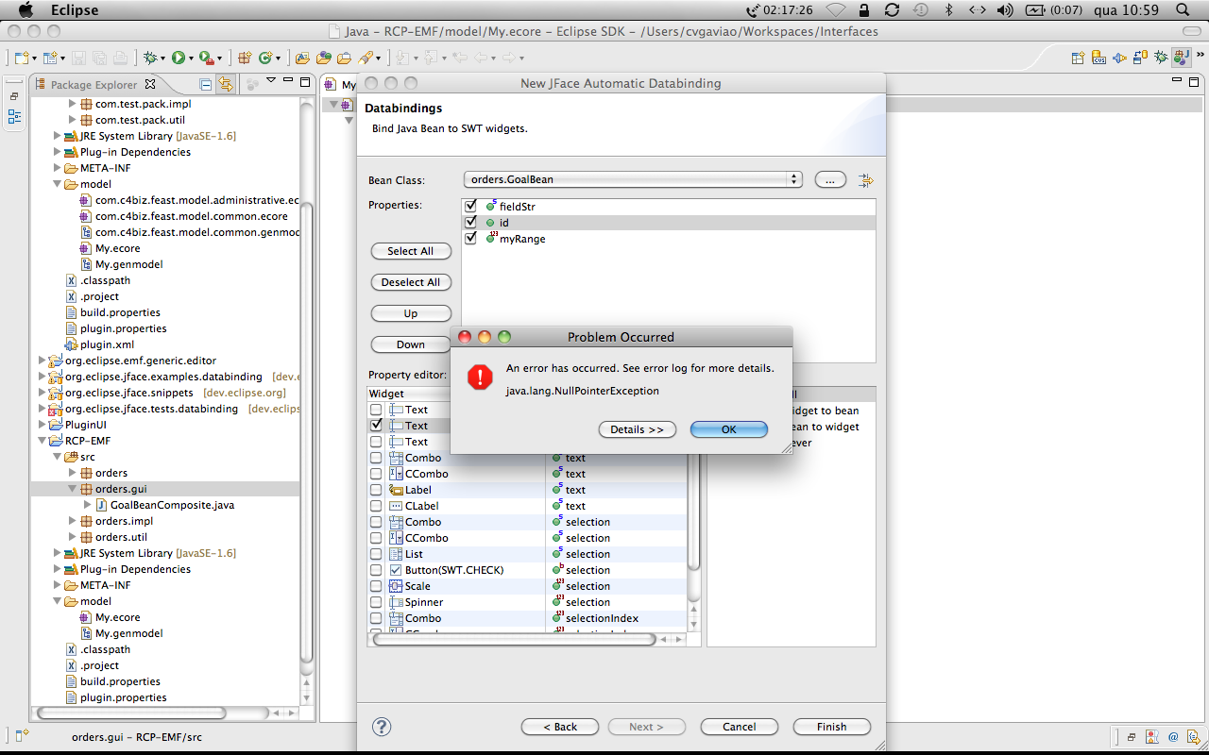This screenshot has width=1209, height=755.
Task: Uncheck the id property checkbox
Action: (470, 222)
